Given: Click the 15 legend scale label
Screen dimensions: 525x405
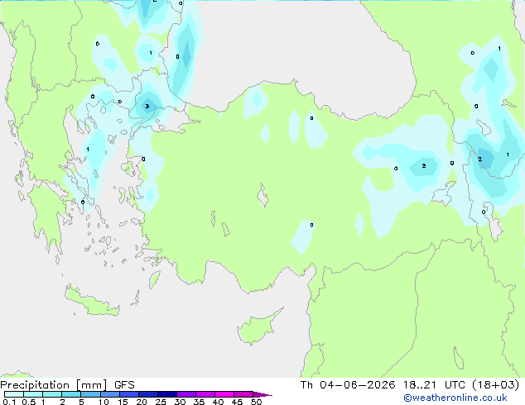Looking at the screenshot, I should click(123, 402).
